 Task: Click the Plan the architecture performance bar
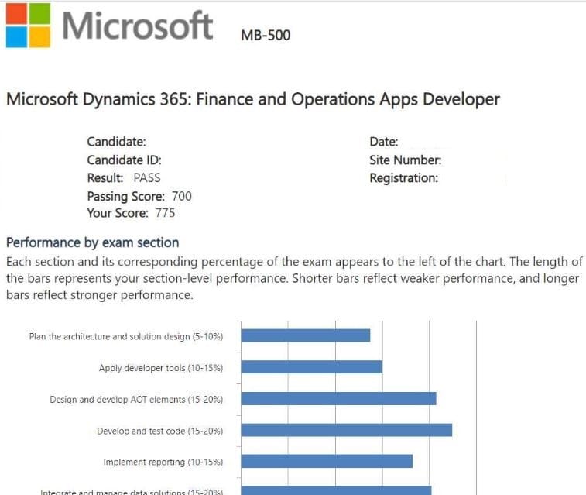305,335
